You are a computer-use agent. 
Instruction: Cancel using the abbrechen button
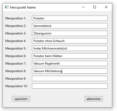click(x=94, y=99)
